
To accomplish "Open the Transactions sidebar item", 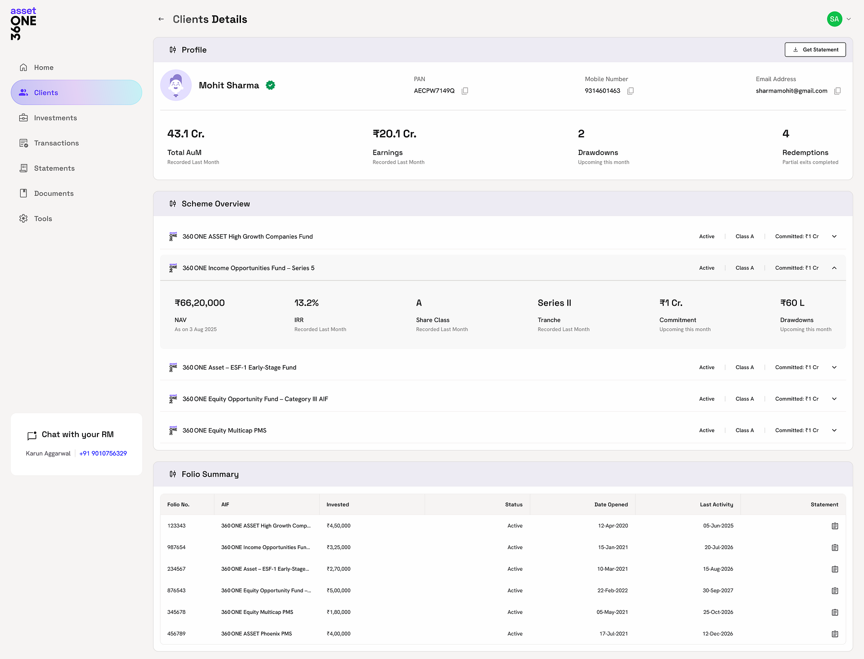I will (x=56, y=143).
